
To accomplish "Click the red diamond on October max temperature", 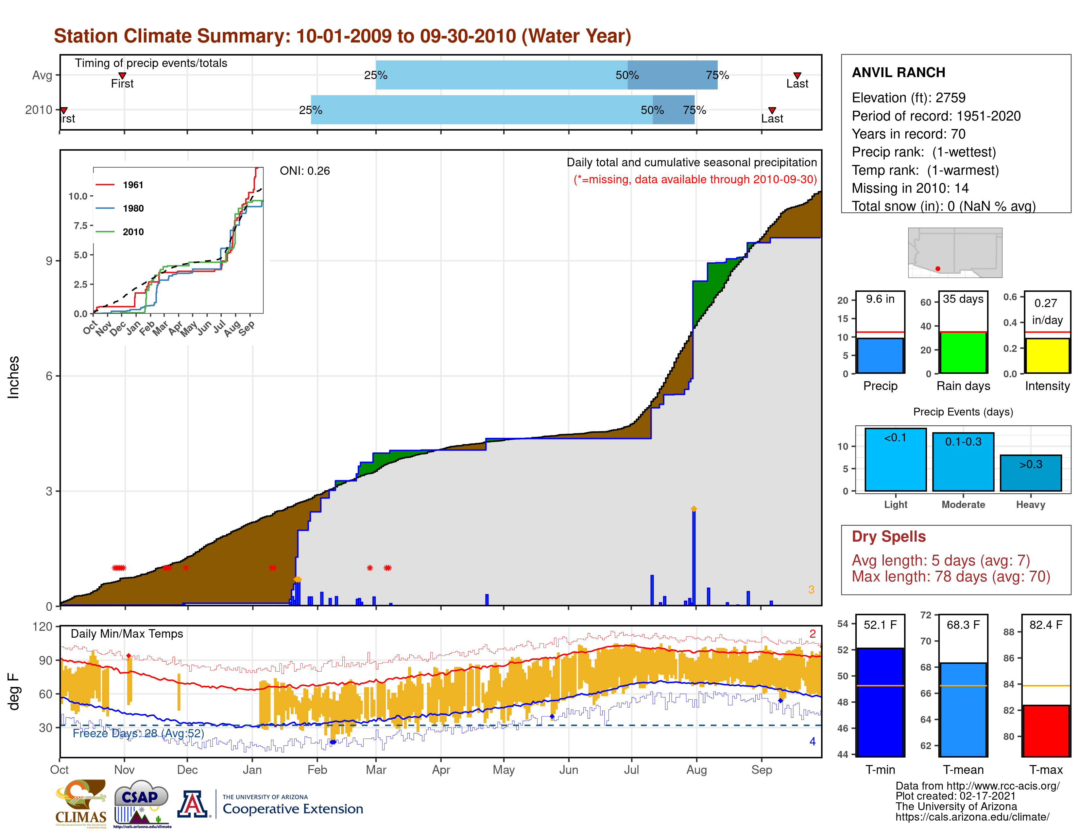I will (x=129, y=656).
